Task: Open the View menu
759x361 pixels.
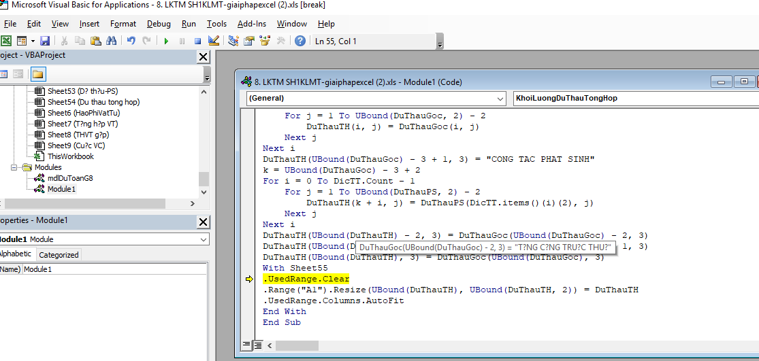Action: tap(60, 24)
